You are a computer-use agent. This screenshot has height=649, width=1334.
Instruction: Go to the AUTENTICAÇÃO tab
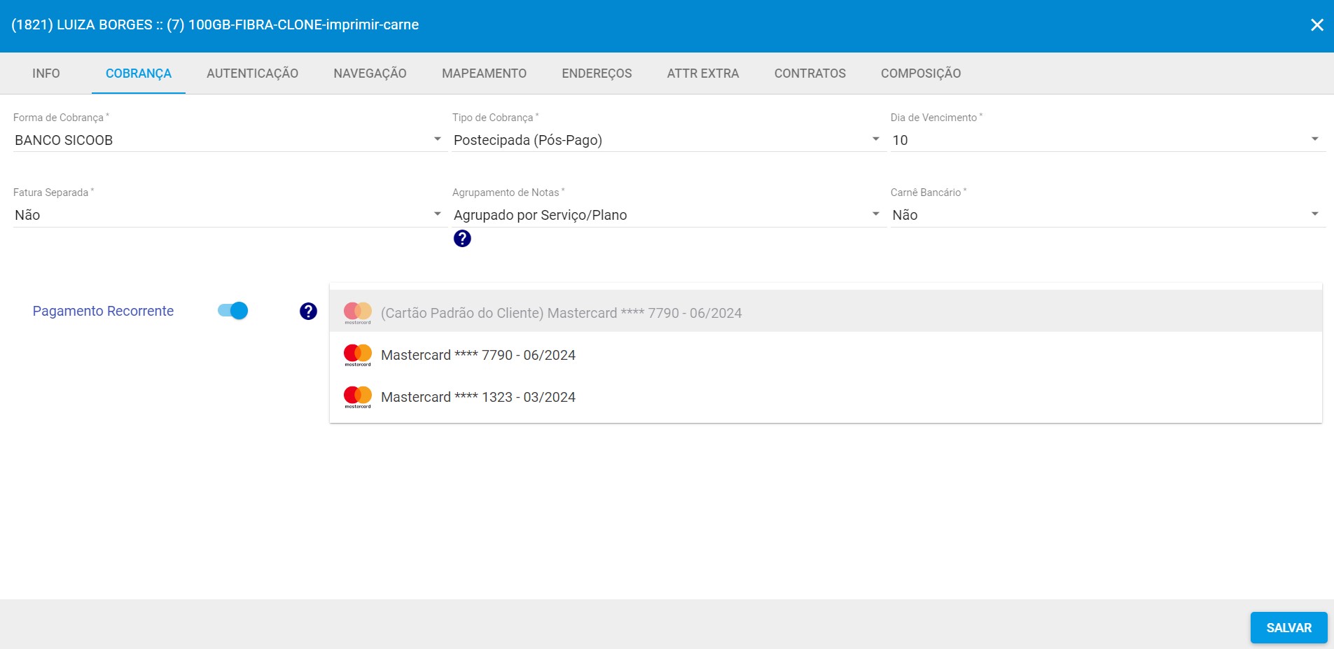[x=252, y=74]
